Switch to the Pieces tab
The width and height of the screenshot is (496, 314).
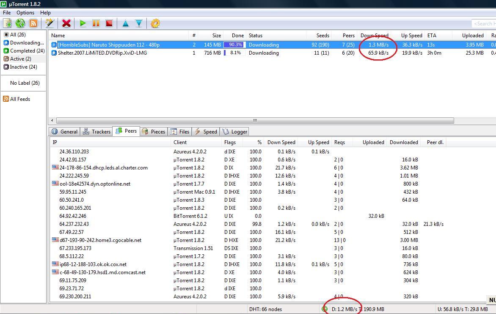coord(154,131)
